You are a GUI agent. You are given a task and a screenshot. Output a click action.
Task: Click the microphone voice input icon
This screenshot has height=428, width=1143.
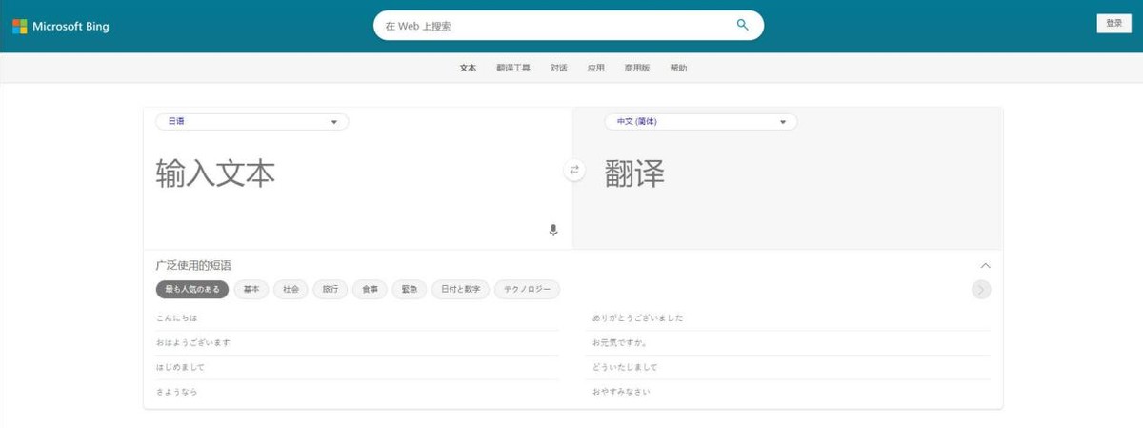click(x=553, y=231)
